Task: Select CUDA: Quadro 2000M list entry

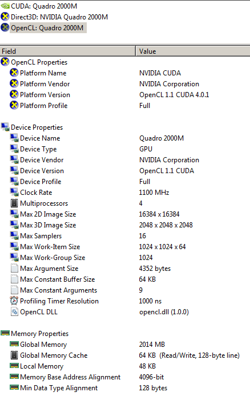Action: (x=43, y=6)
